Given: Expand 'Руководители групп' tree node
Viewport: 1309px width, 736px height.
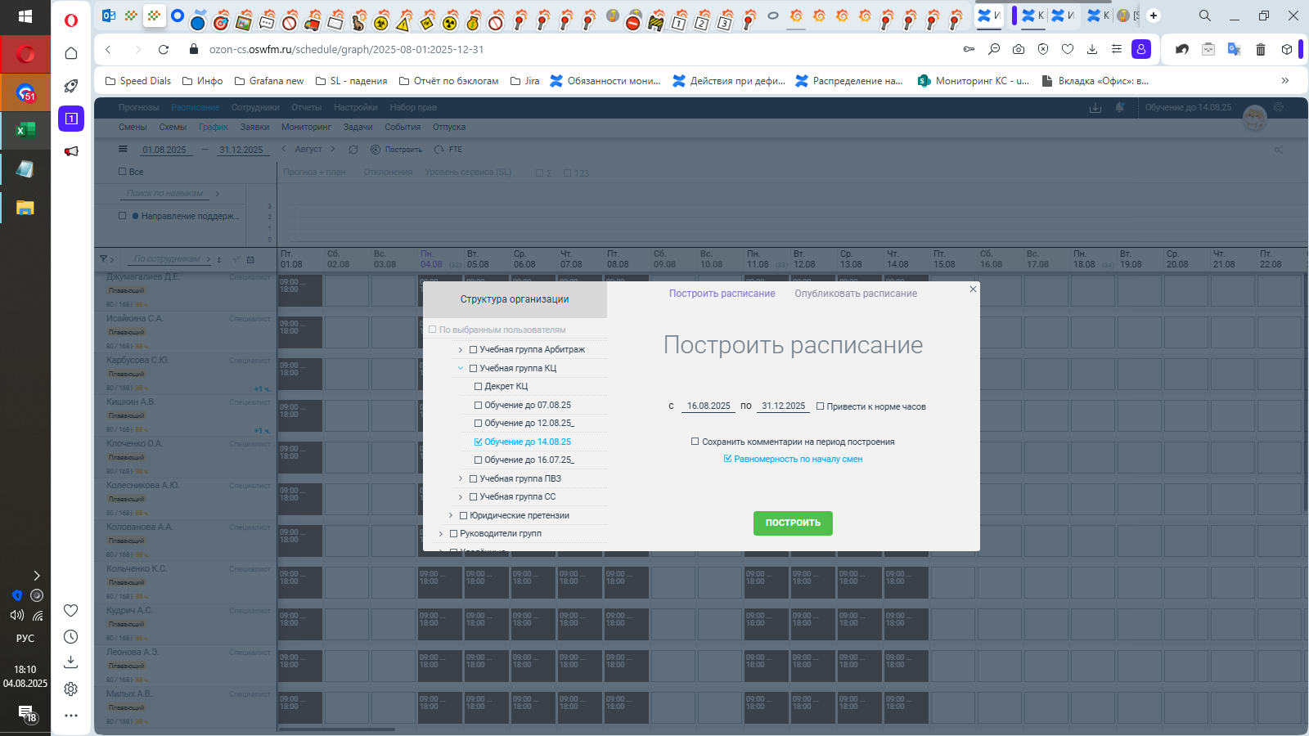Looking at the screenshot, I should pyautogui.click(x=441, y=534).
